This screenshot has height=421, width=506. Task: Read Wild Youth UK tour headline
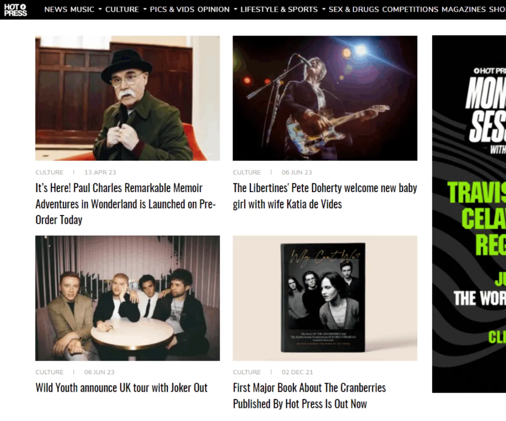point(121,388)
